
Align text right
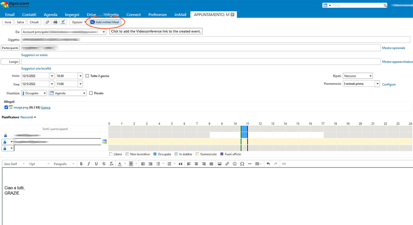(x=204, y=164)
